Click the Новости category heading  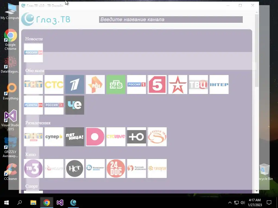click(34, 39)
